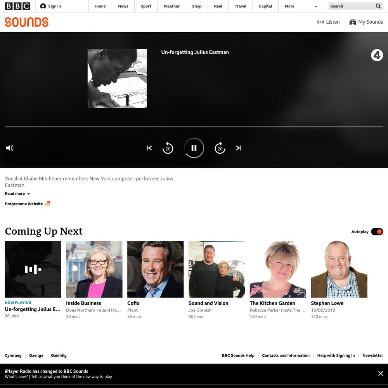Click the What's new? link
Image resolution: width=388 pixels, height=388 pixels.
point(16,377)
